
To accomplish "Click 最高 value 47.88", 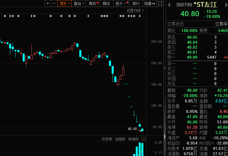I will (x=192, y=117).
